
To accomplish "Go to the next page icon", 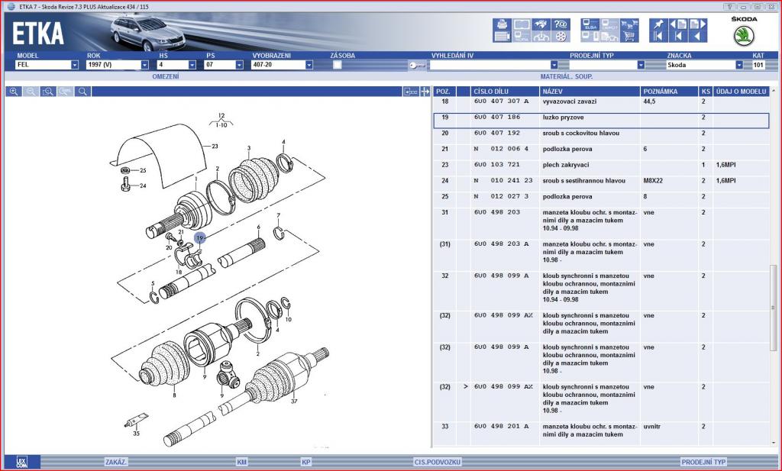I will 698,24.
